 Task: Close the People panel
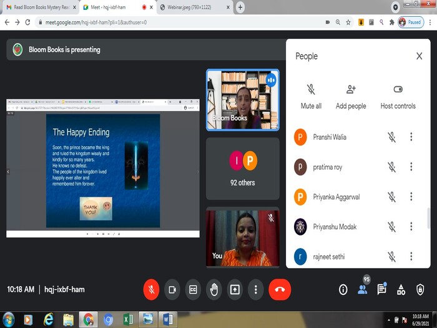coord(419,56)
